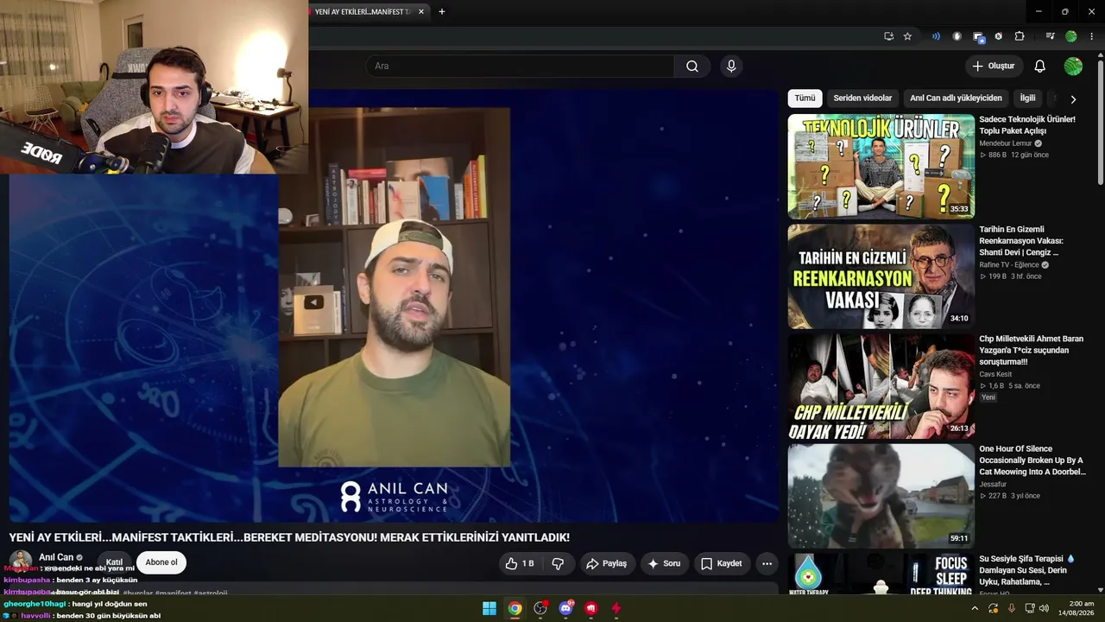Click the Cavs Kesit channel name

[995, 374]
